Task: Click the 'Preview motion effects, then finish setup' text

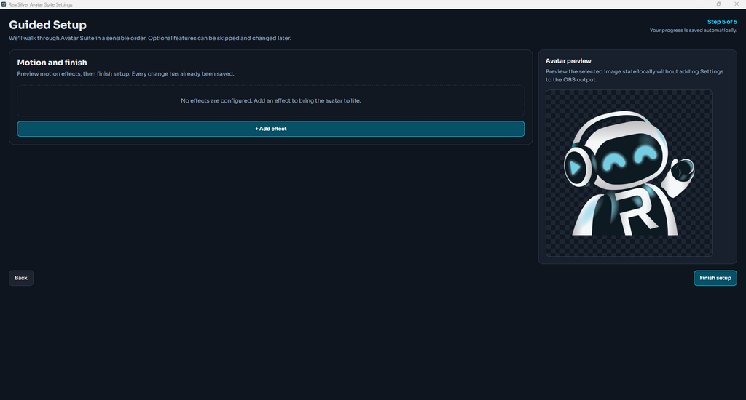Action: (125, 74)
